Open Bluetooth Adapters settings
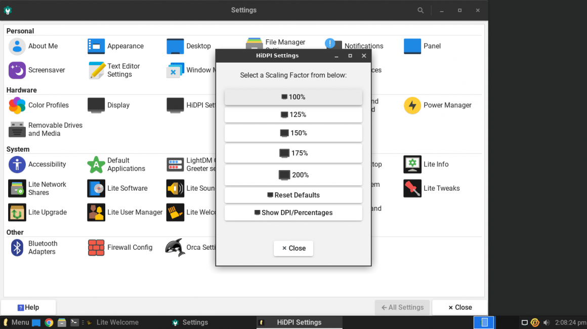Screen dimensions: 587x329 pos(42,247)
